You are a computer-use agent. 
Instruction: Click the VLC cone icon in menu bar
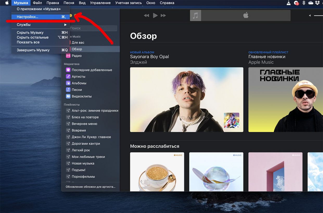click(x=288, y=3)
